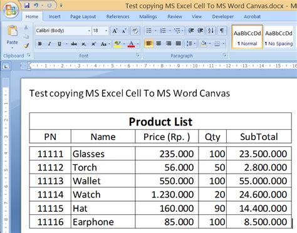Toggle superscript formatting
Viewport: 297px width, 233px height.
click(x=93, y=44)
